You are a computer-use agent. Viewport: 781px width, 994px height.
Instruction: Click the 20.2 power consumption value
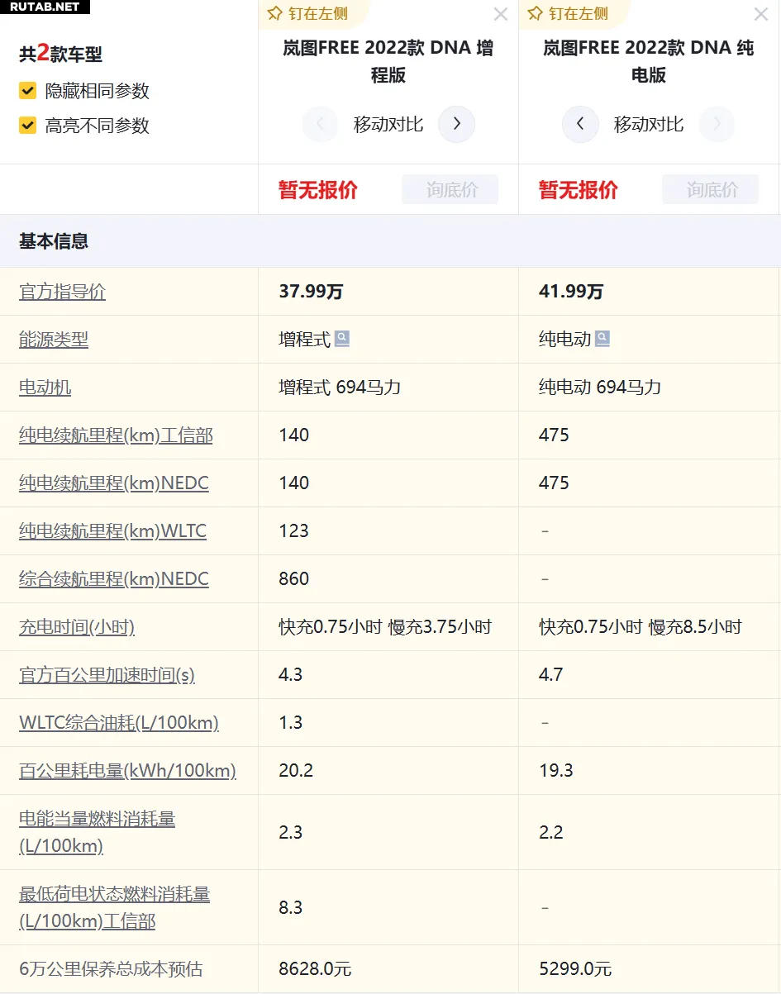(296, 771)
